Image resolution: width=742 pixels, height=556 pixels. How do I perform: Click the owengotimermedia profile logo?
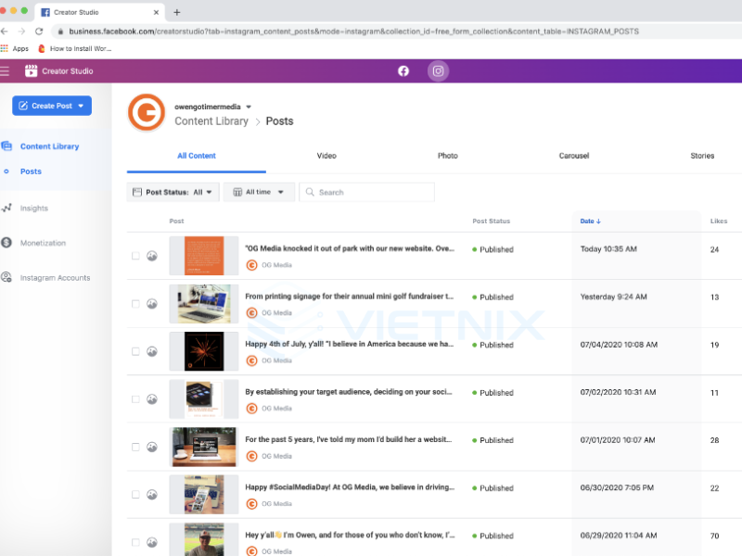pyautogui.click(x=146, y=113)
